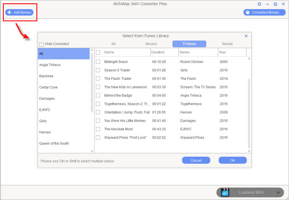Screen dimensions: 289x200
Task: Click the sidebar scrollbar thumb
Action: coord(92,82)
